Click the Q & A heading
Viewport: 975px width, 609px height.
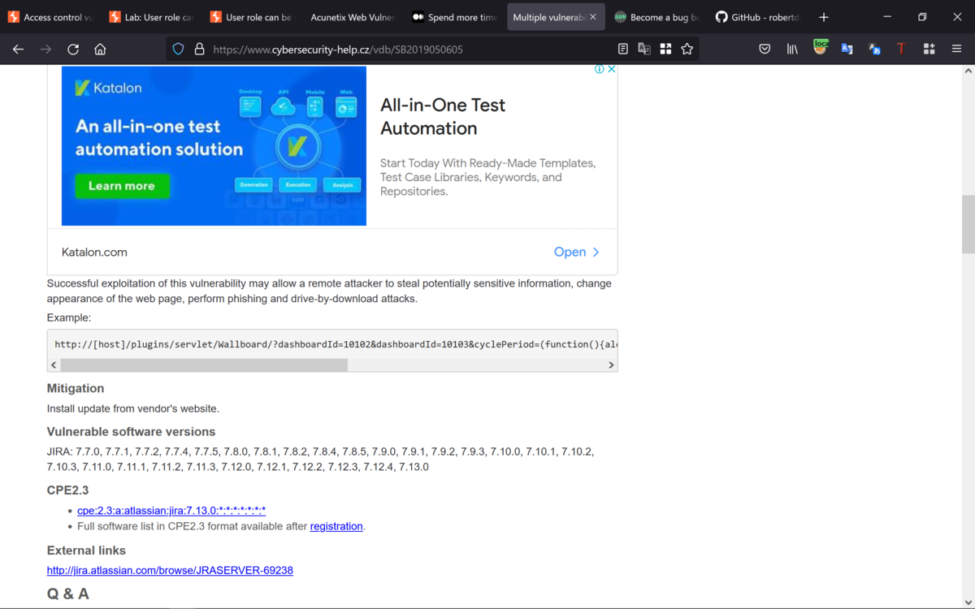(x=68, y=594)
